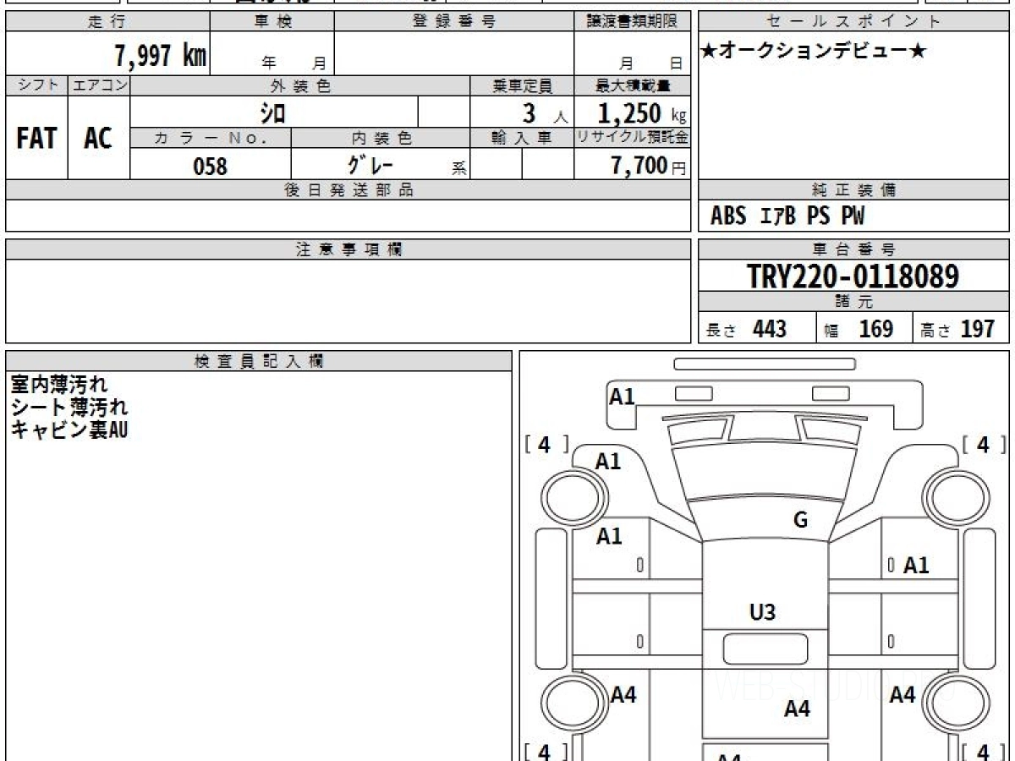The height and width of the screenshot is (761, 1015).
Task: Select the 注意事項欄 header
Action: (348, 249)
